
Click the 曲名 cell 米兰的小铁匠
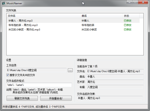click(x=89, y=29)
